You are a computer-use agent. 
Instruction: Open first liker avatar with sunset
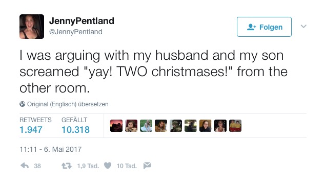pos(116,126)
